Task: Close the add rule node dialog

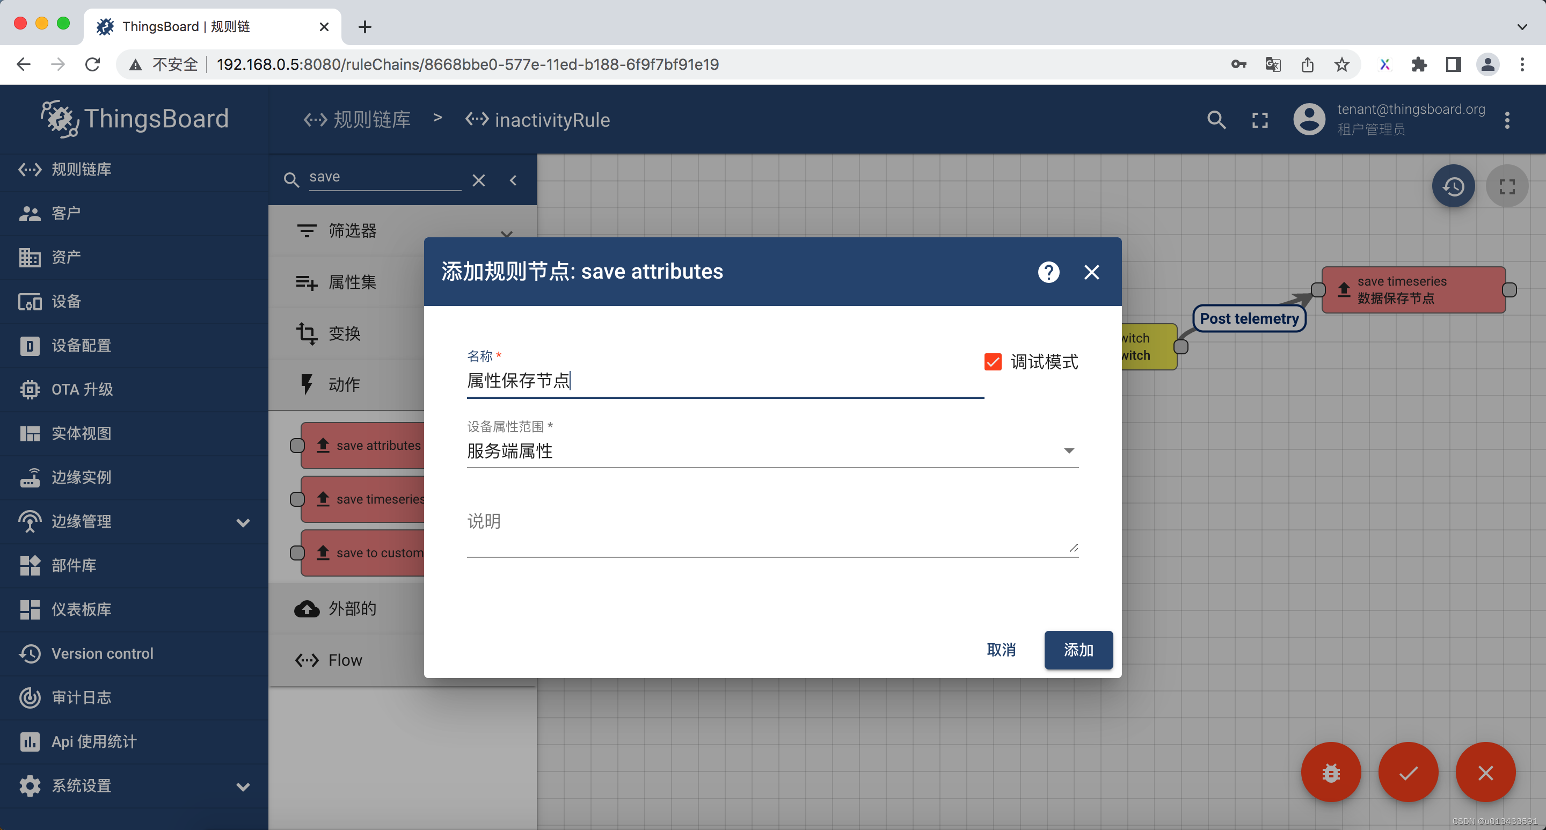Action: [1092, 273]
